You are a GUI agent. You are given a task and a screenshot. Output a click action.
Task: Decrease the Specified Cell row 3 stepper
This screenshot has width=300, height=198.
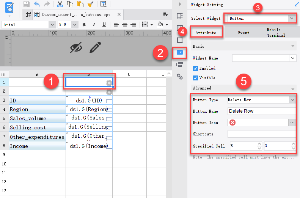[294, 148]
